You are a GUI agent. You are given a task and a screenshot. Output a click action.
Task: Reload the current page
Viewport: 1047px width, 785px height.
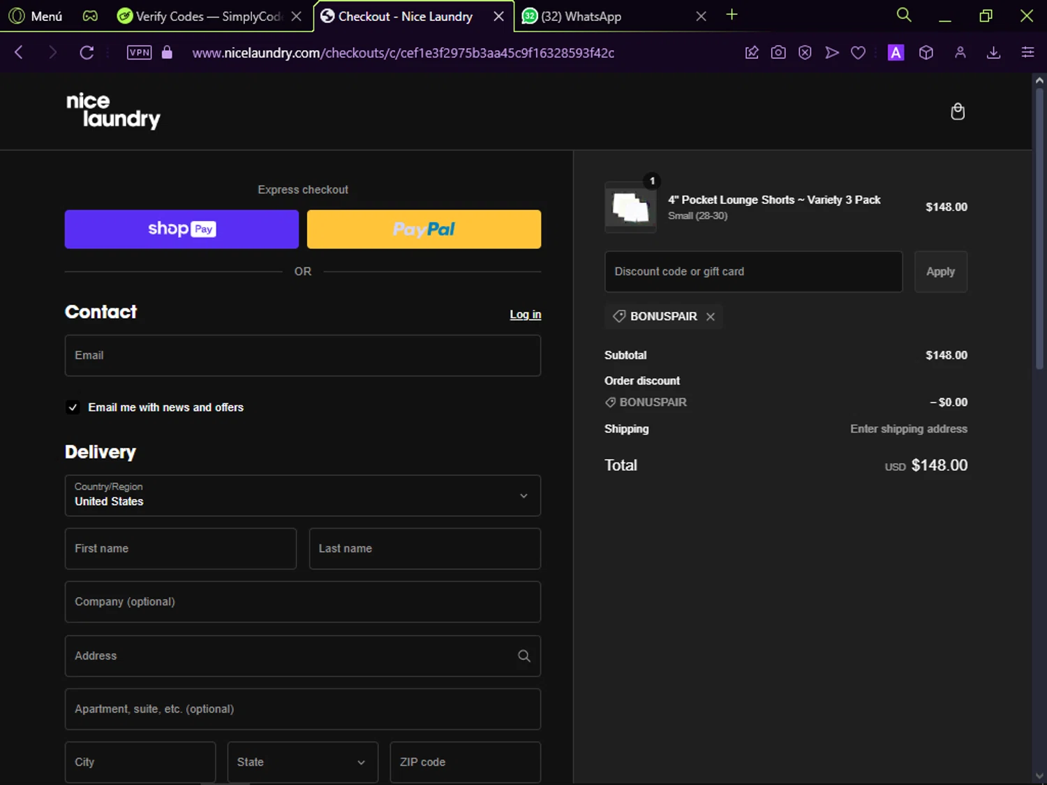click(87, 52)
